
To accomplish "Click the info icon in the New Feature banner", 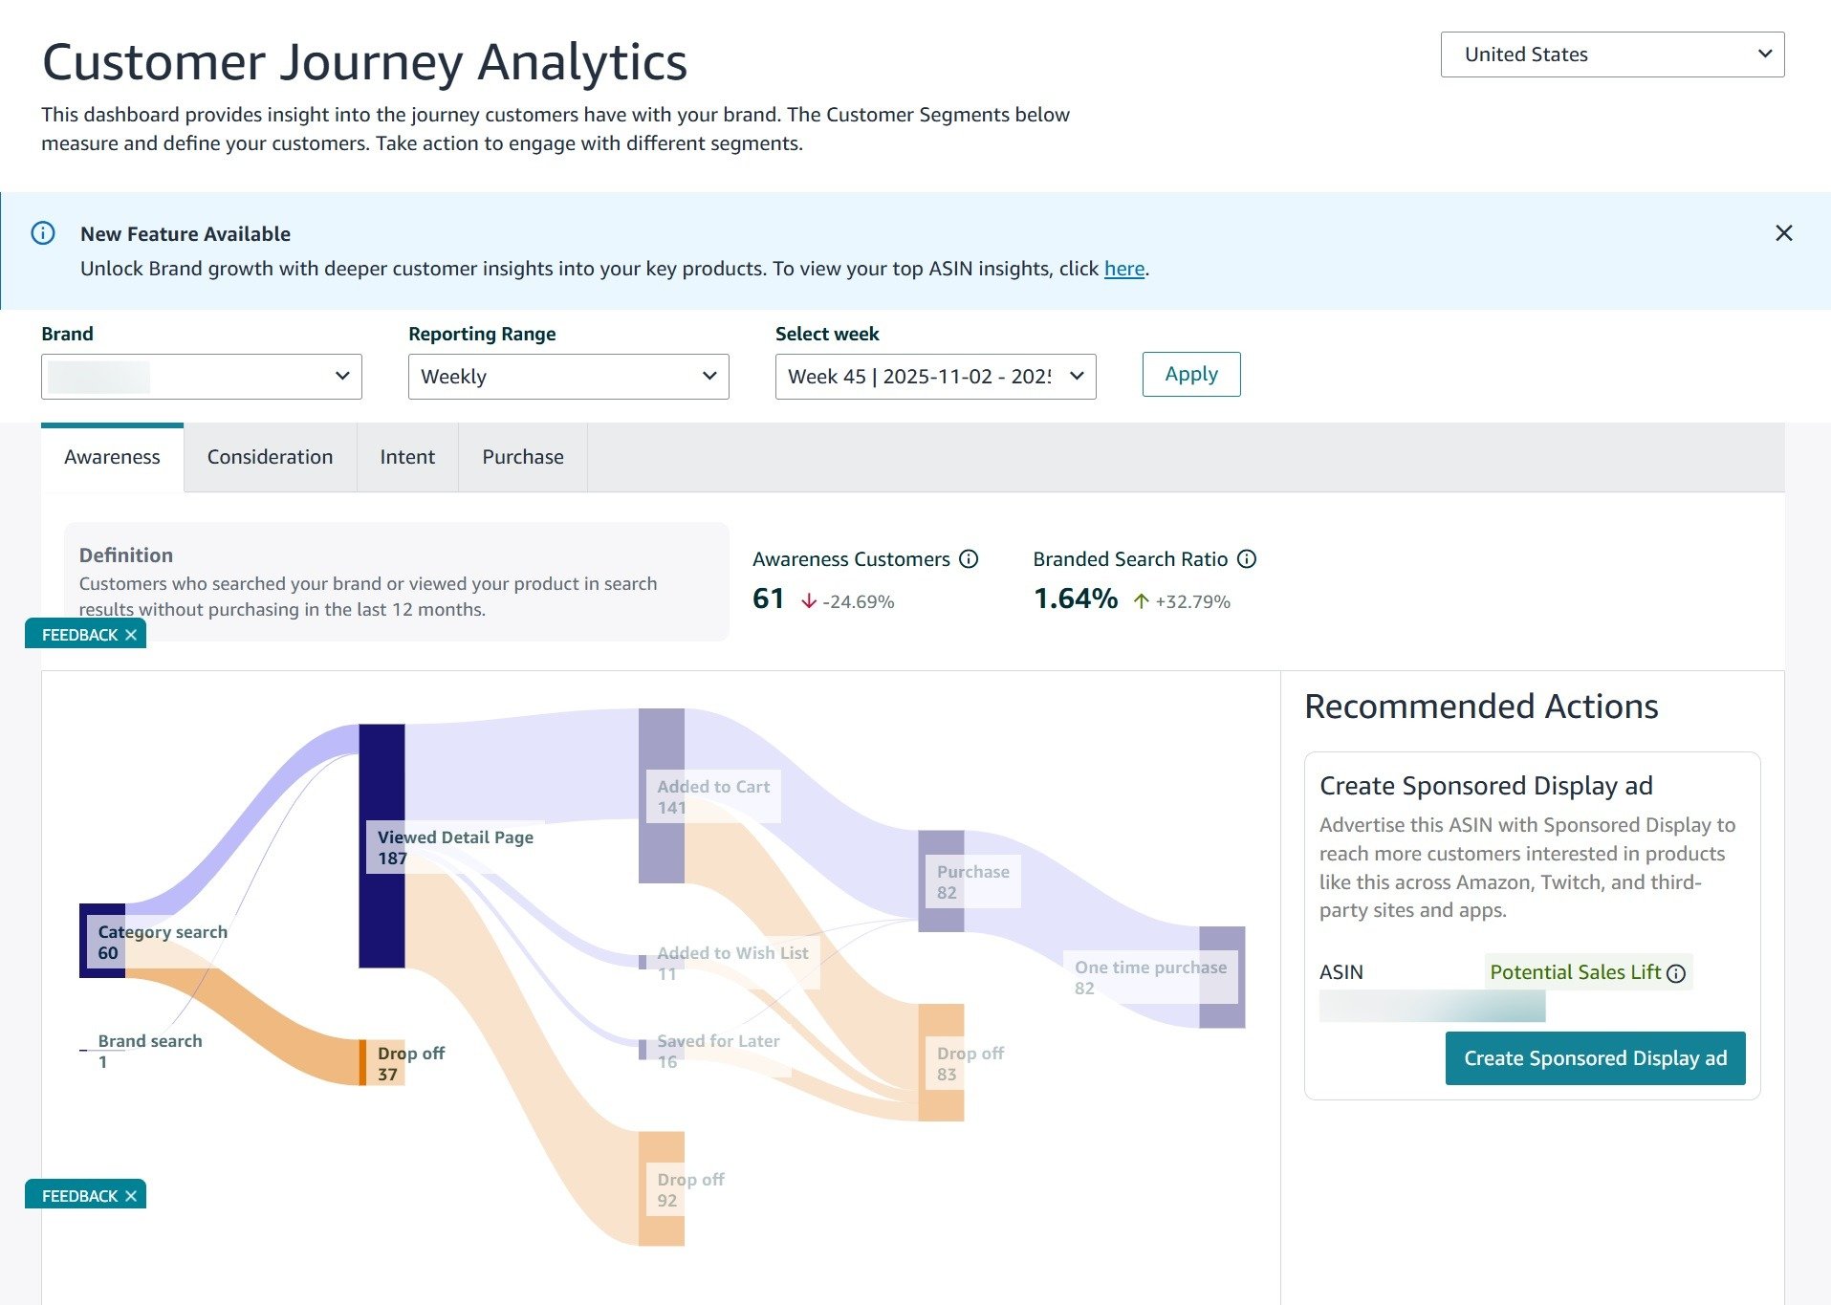I will click(x=43, y=233).
